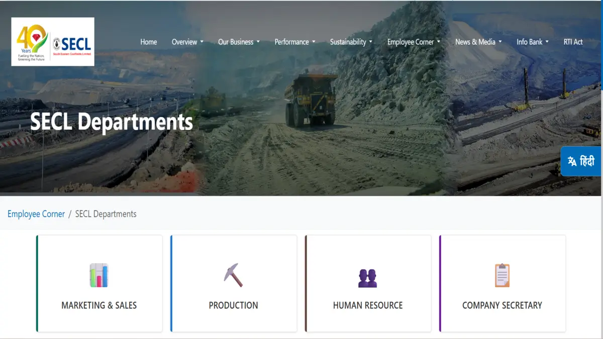Expand the Overview dropdown menu

[187, 42]
